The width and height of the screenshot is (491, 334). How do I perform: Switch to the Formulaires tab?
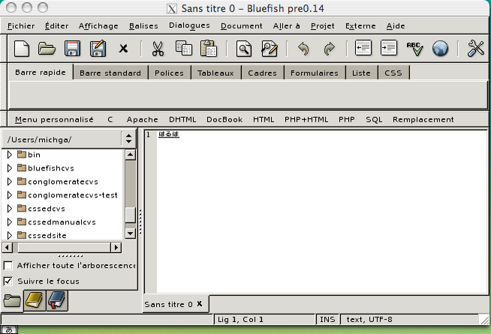pyautogui.click(x=314, y=73)
